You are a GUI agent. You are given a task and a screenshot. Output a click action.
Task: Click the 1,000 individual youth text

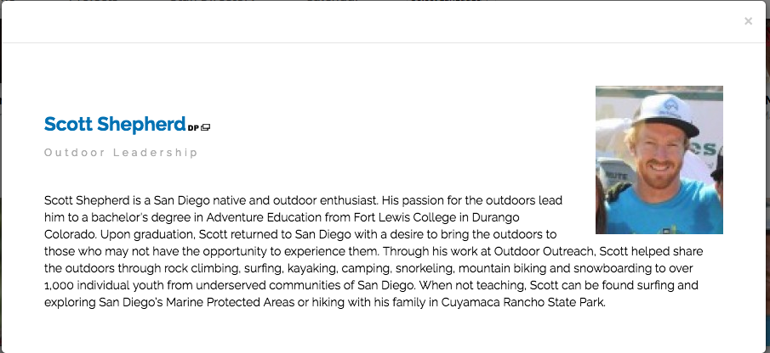pos(102,285)
